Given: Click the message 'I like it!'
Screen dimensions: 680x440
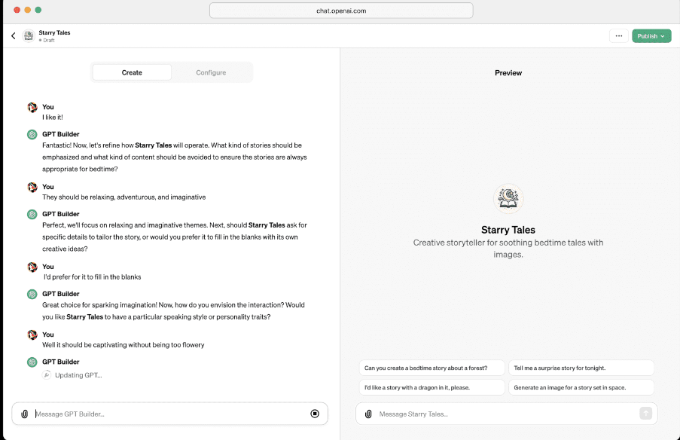Looking at the screenshot, I should pos(53,118).
